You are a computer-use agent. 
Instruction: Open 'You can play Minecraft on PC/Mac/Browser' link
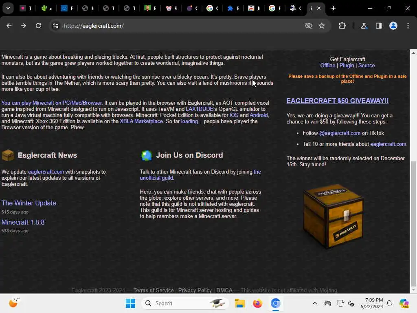click(52, 103)
